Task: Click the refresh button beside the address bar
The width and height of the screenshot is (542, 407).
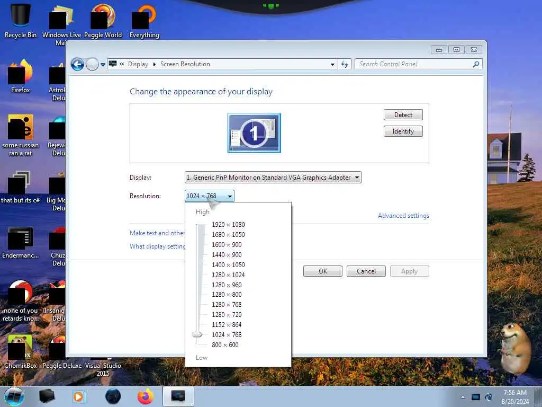Action: [x=345, y=64]
